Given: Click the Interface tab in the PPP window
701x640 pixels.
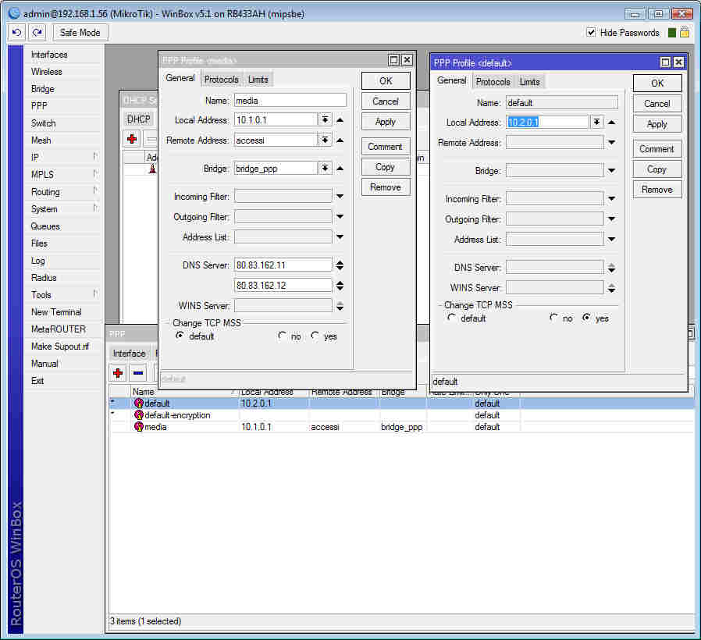Looking at the screenshot, I should tap(130, 354).
